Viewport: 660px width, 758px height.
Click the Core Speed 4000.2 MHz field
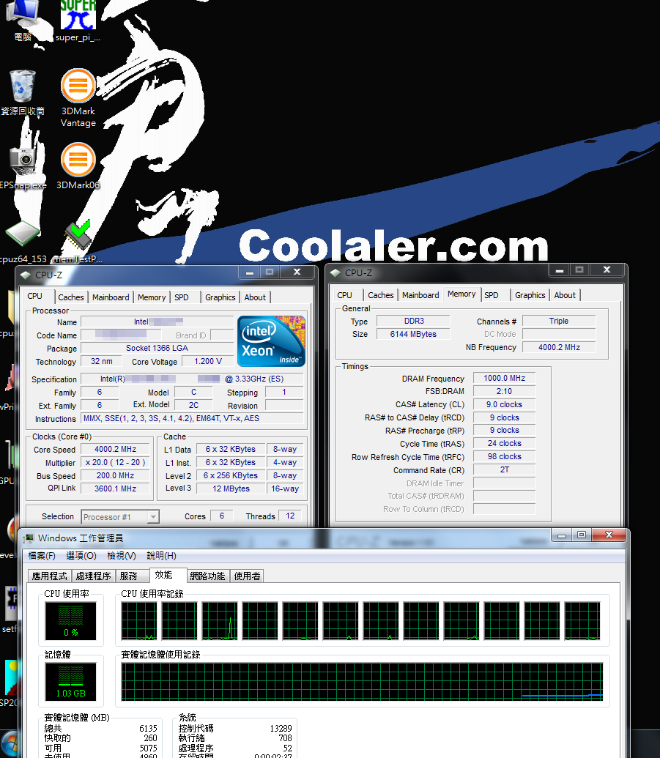(x=116, y=449)
